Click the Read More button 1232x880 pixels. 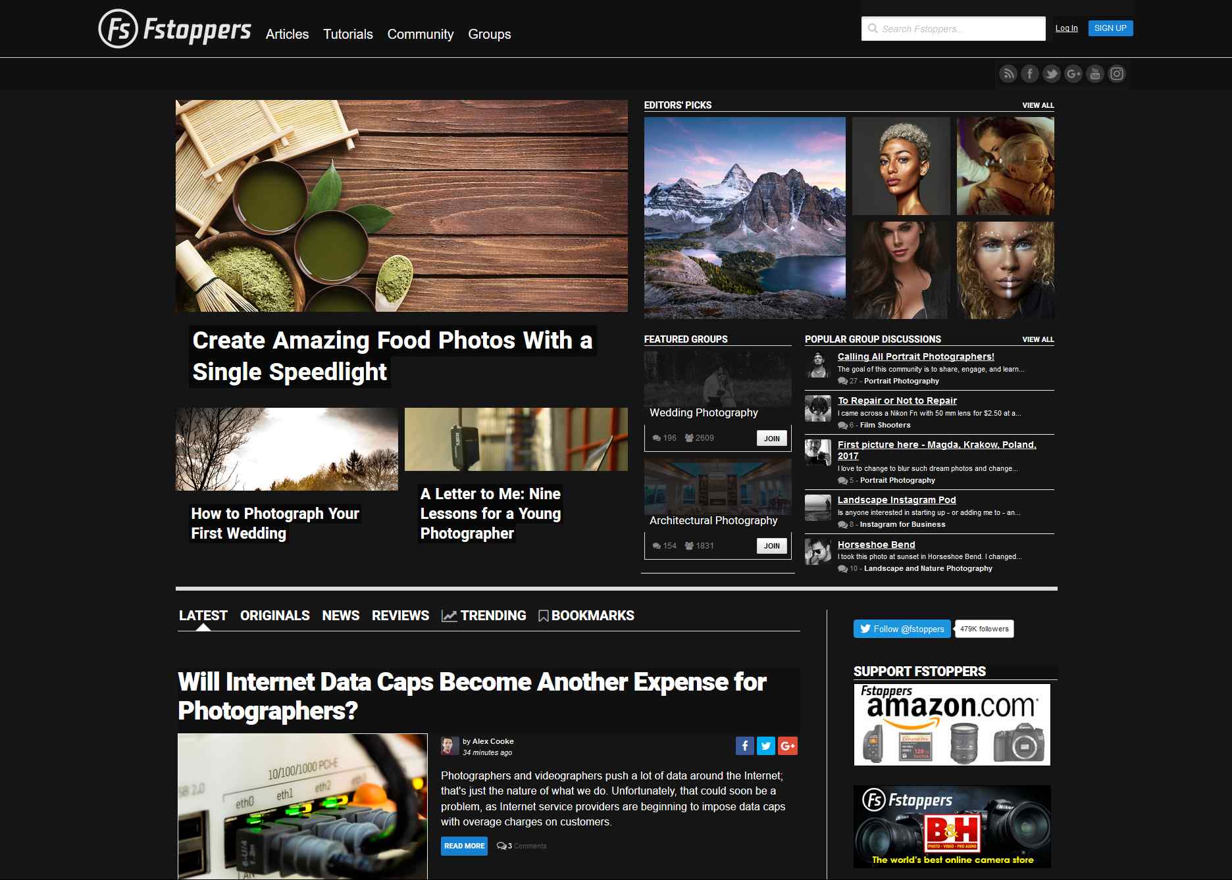pyautogui.click(x=464, y=846)
